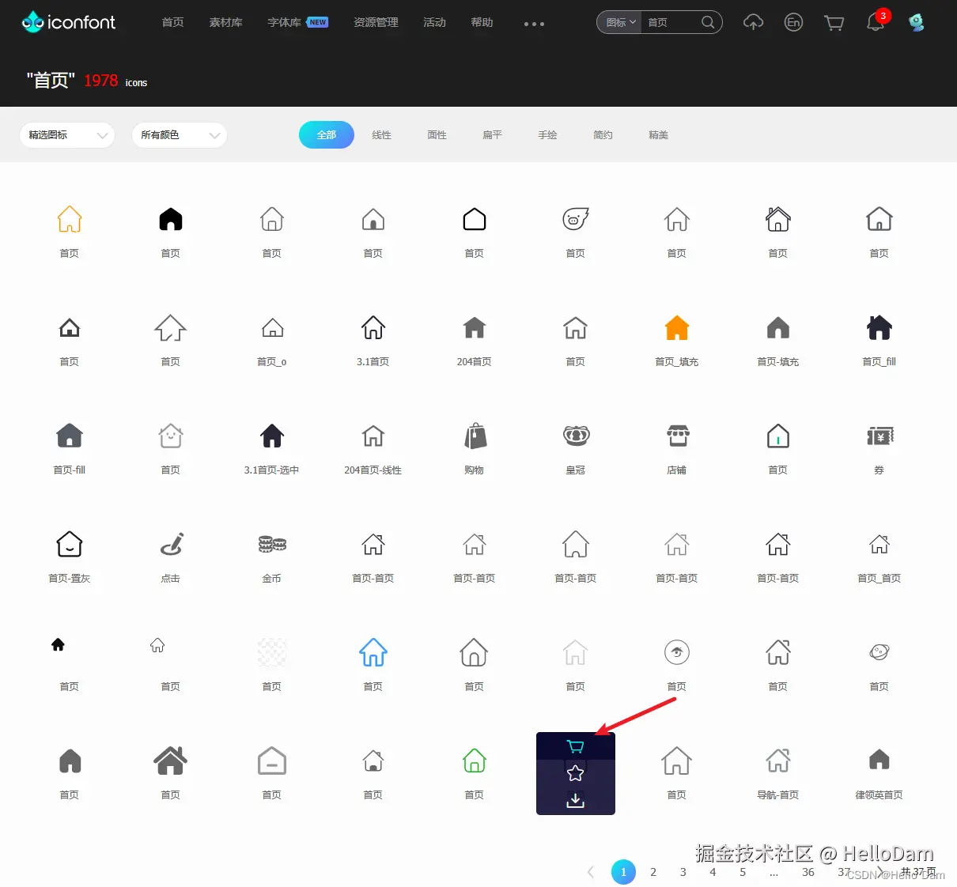Screen dimensions: 957x887
Task: Open the 帮助 help link
Action: 482,22
